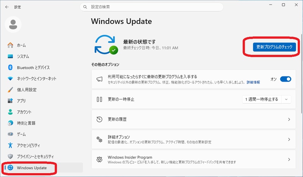This screenshot has width=303, height=177.
Task: Toggle off the latest updates switch
Action: 286,79
